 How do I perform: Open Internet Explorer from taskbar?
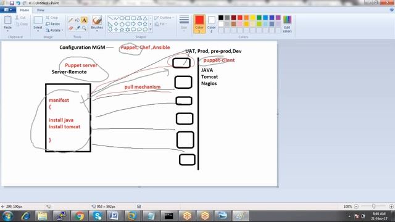click(25, 216)
